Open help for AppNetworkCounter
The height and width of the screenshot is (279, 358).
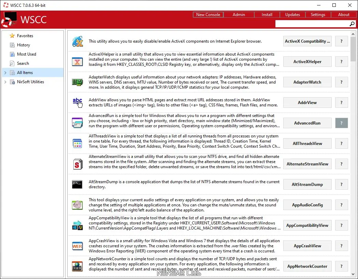tap(341, 266)
